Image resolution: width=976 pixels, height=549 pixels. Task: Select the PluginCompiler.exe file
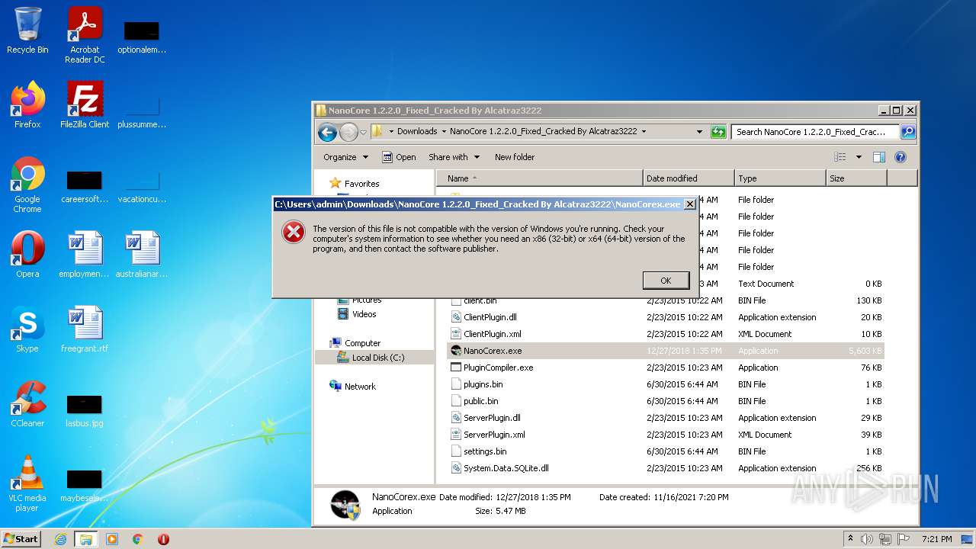click(x=498, y=368)
